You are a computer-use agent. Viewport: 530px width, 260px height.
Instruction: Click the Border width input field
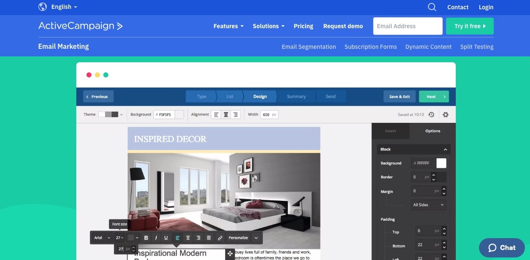point(421,177)
